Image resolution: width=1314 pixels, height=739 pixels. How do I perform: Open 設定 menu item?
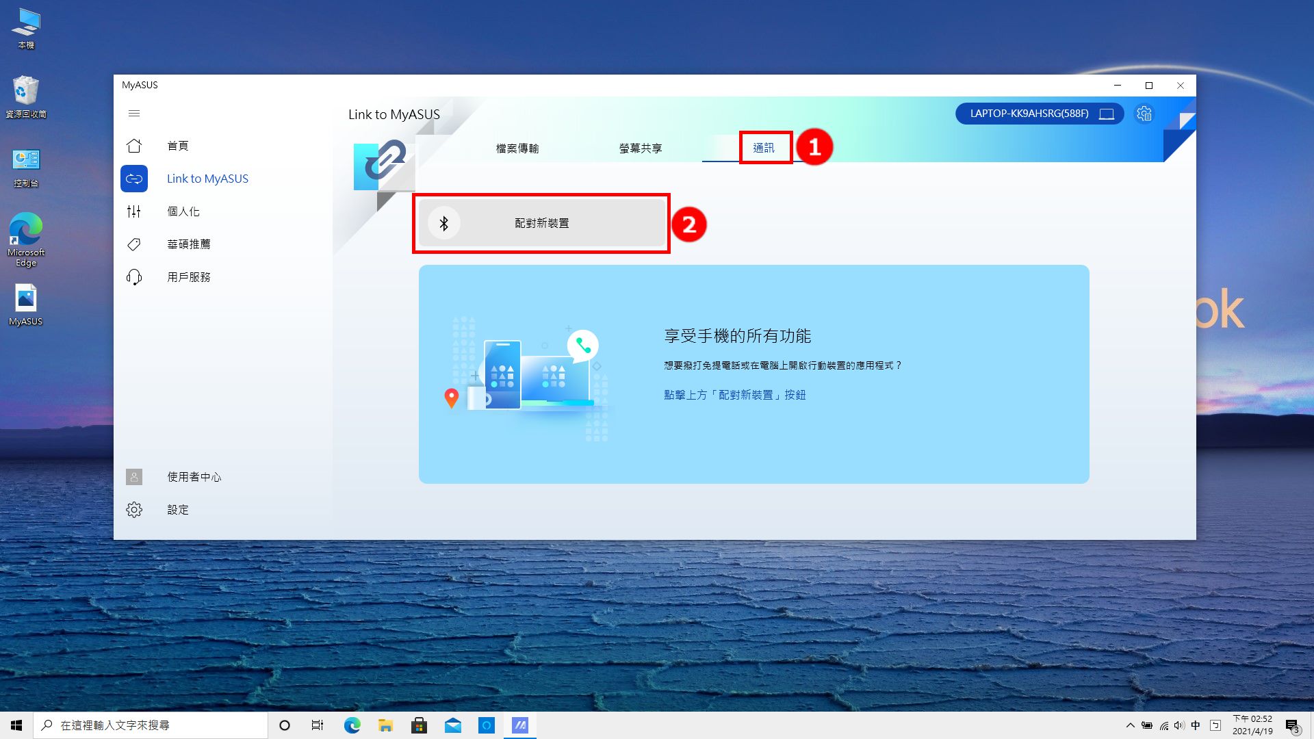tap(178, 510)
